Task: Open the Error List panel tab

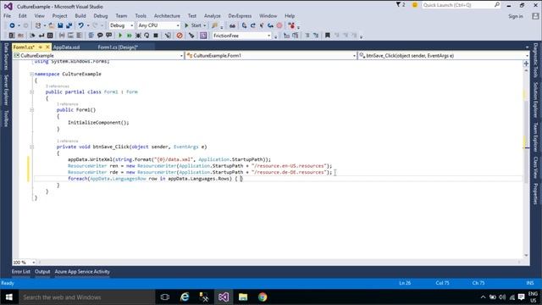Action: (21, 271)
